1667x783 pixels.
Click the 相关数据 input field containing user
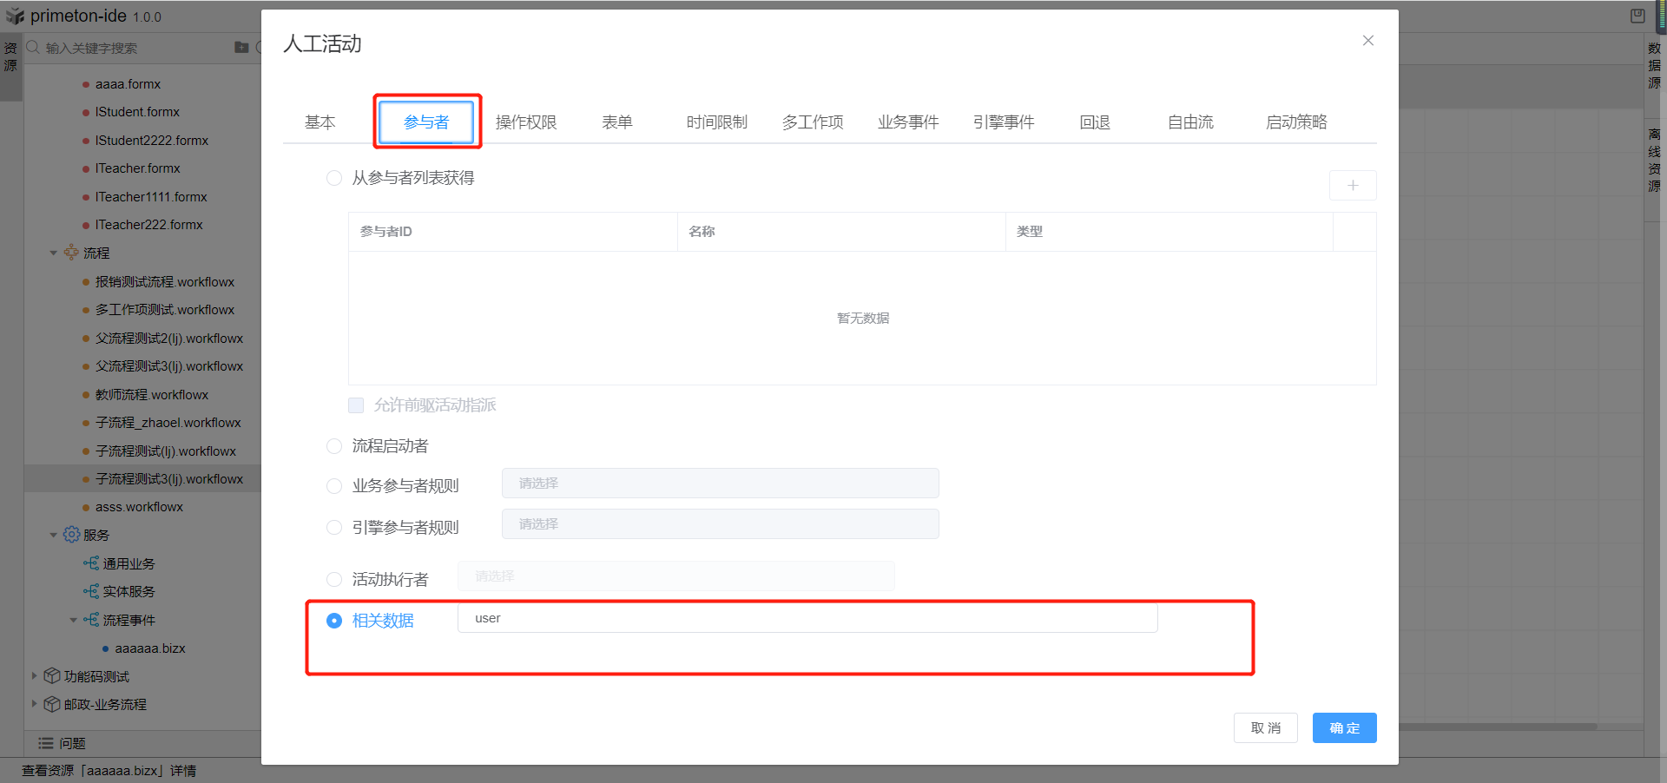807,619
